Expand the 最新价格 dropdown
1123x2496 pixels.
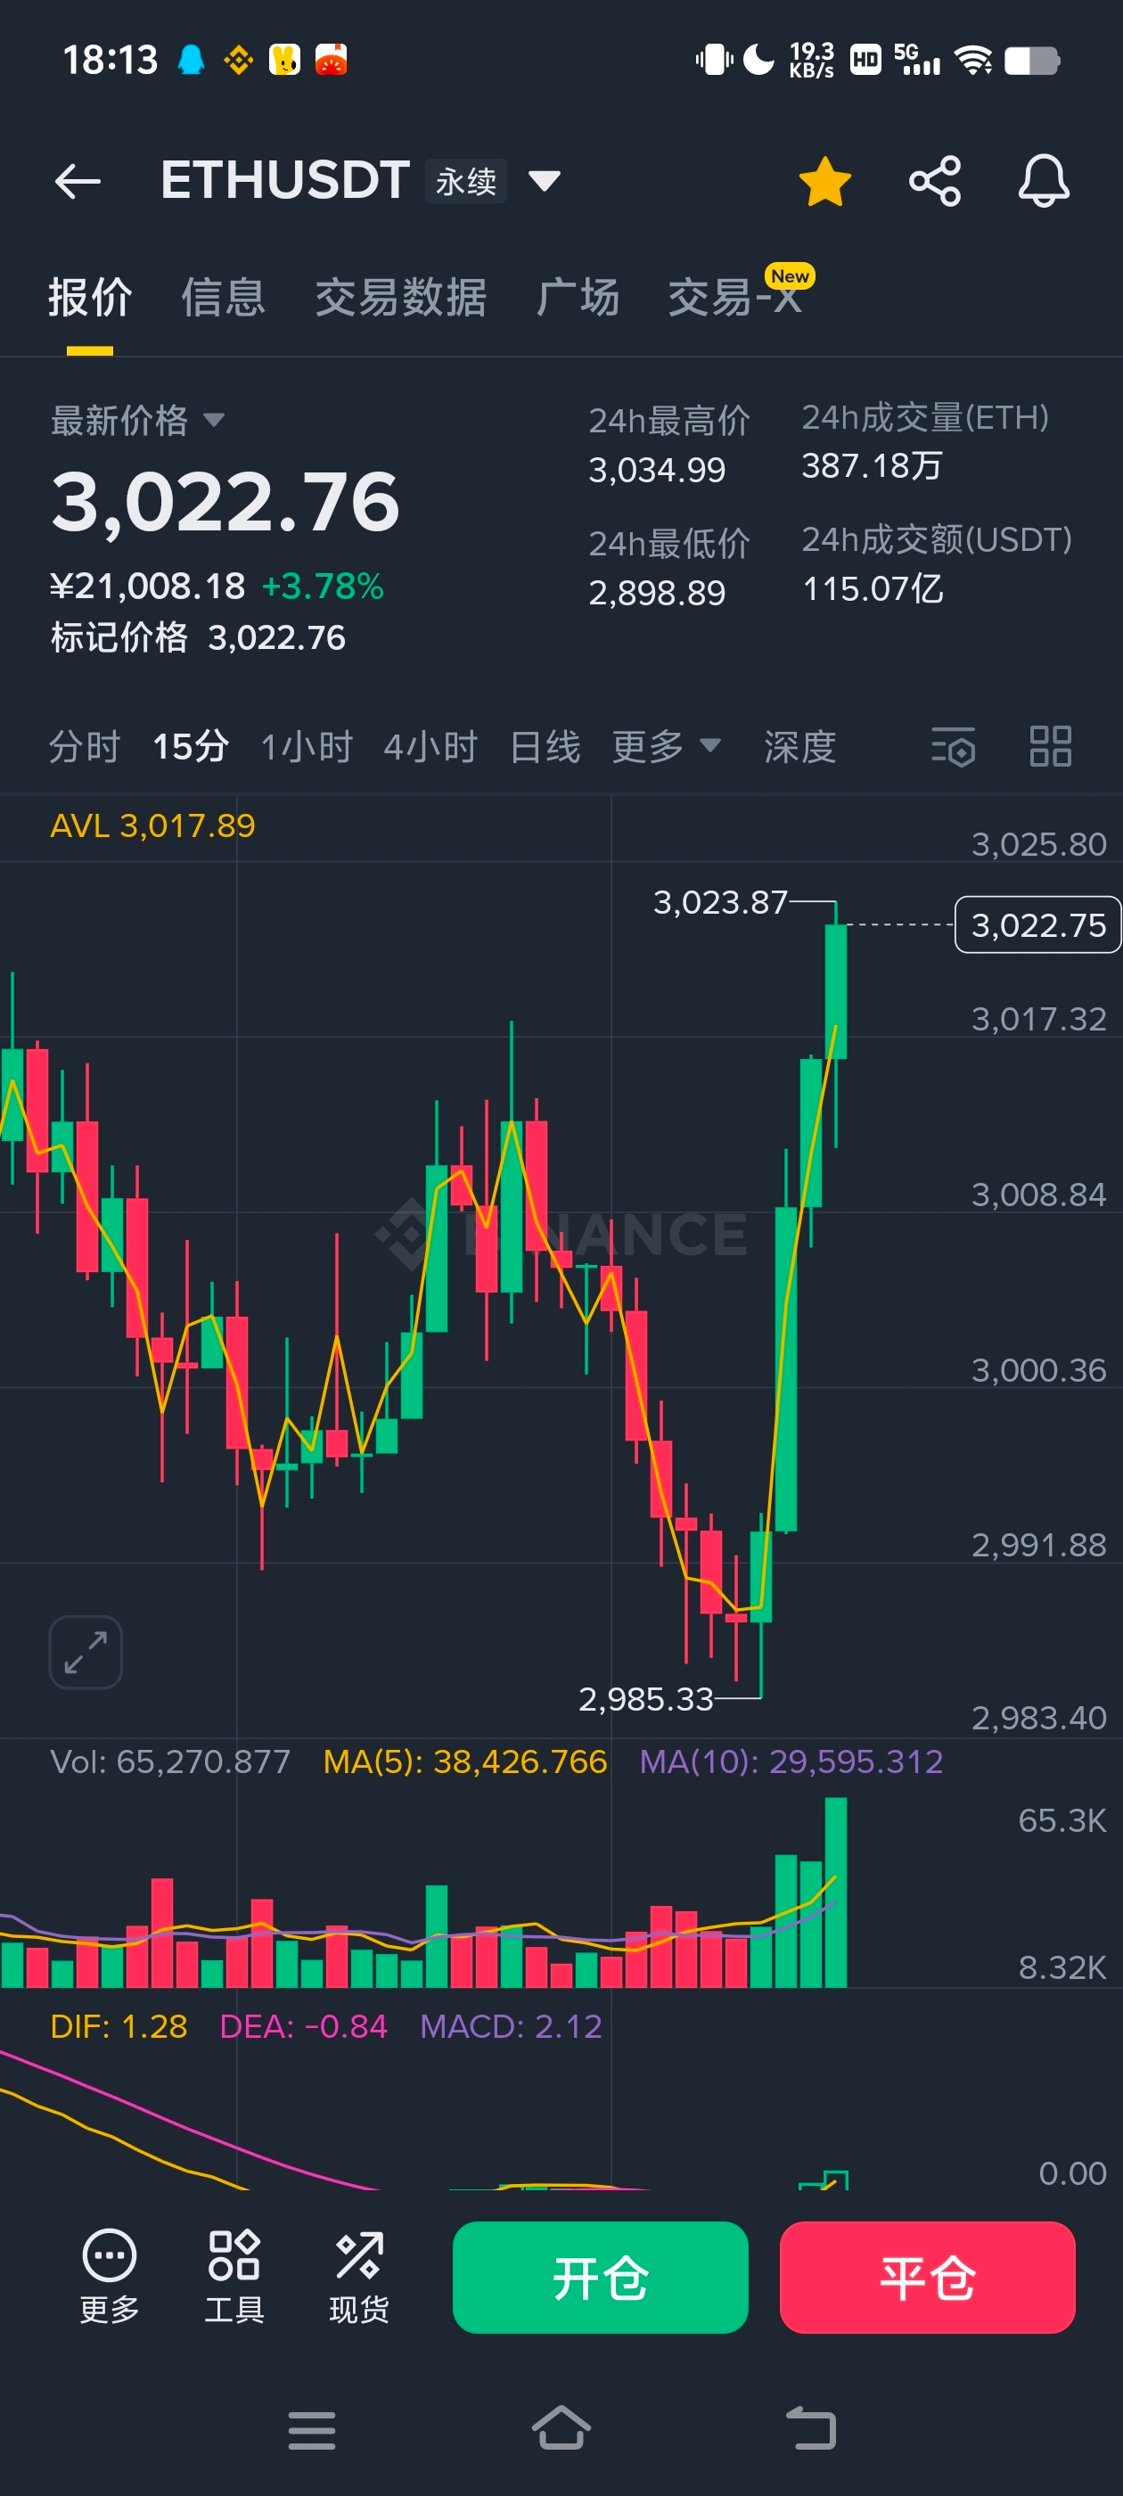coord(137,421)
